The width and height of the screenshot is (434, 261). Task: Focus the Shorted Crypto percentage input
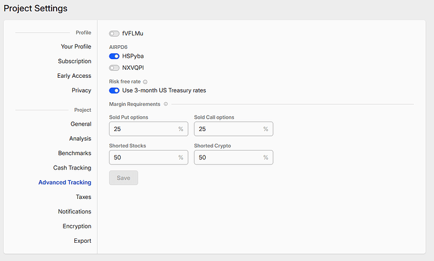pyautogui.click(x=228, y=157)
